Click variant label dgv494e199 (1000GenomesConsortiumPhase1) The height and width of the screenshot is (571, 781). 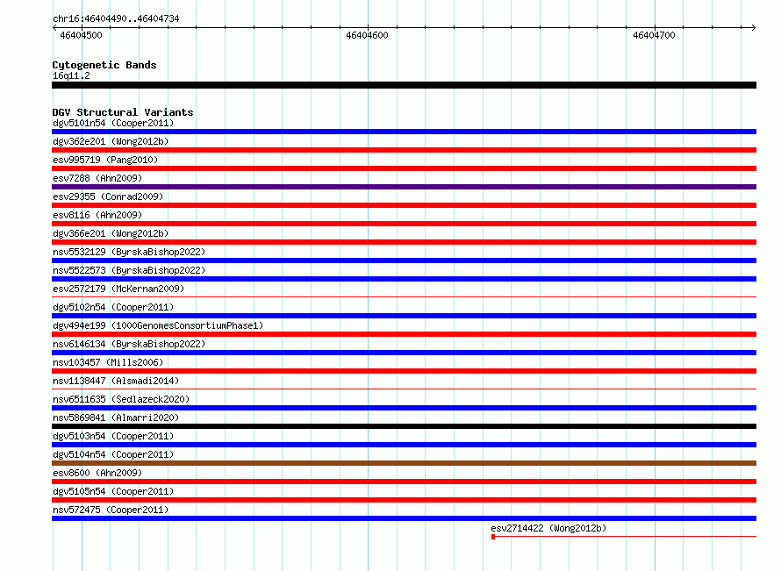[158, 325]
